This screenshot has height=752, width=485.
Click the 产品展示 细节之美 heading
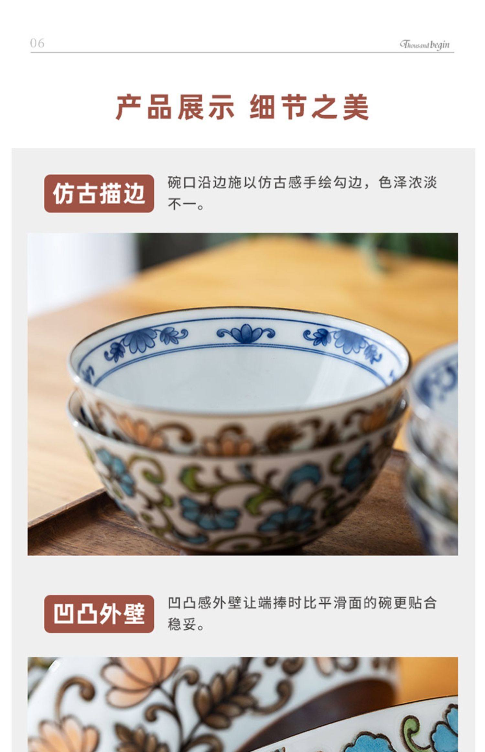click(242, 107)
